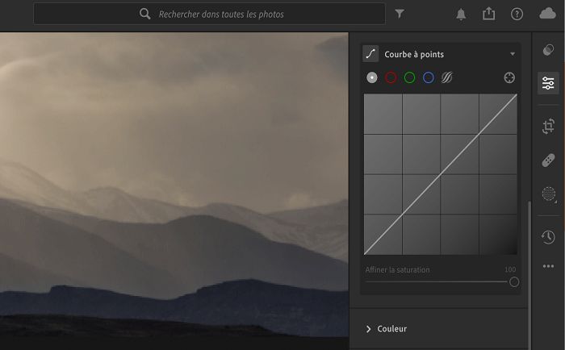Open the versions history clock icon
The image size is (565, 350).
pos(548,237)
